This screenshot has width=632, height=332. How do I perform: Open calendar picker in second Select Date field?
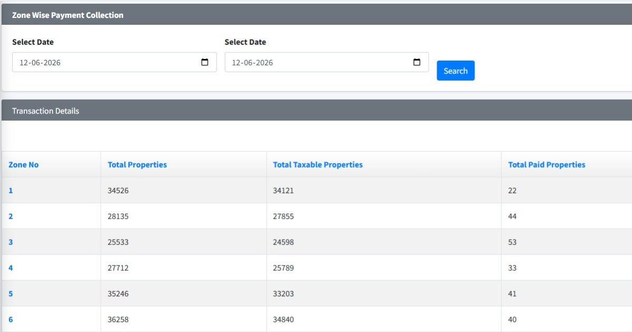[x=417, y=62]
